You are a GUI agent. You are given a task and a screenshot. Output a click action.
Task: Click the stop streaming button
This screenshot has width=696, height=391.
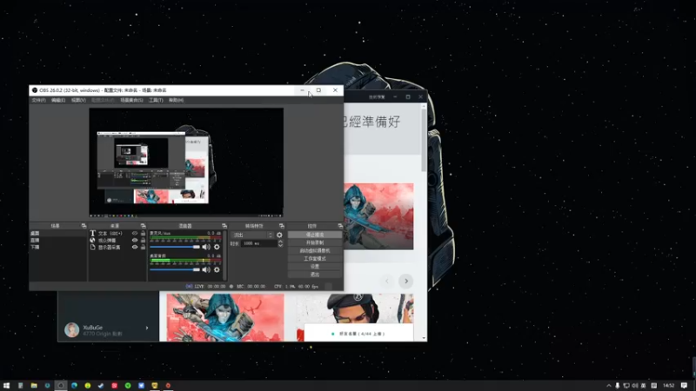point(315,235)
